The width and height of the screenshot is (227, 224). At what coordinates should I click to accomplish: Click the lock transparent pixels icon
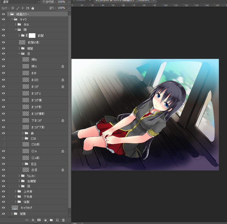(x=13, y=8)
